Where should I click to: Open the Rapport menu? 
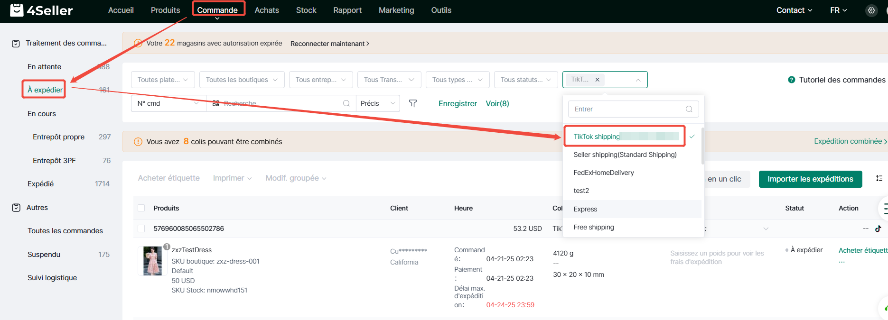[347, 10]
